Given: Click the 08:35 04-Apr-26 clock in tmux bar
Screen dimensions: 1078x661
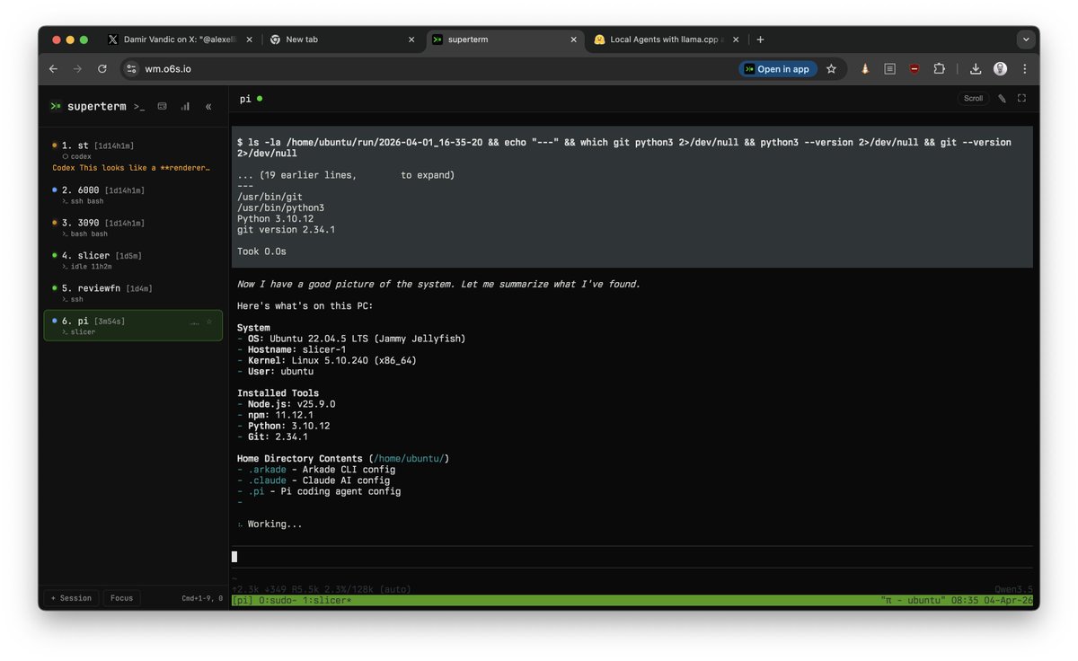Looking at the screenshot, I should pyautogui.click(x=992, y=600).
